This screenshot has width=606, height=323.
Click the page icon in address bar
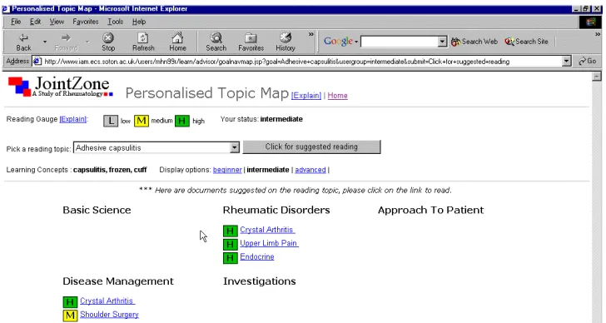[37, 62]
